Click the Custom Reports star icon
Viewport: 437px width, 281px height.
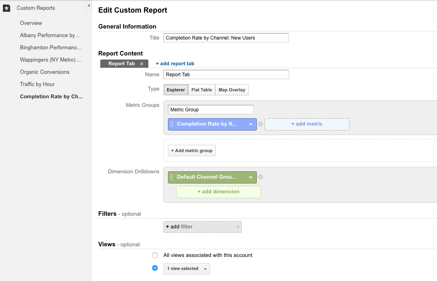[7, 8]
